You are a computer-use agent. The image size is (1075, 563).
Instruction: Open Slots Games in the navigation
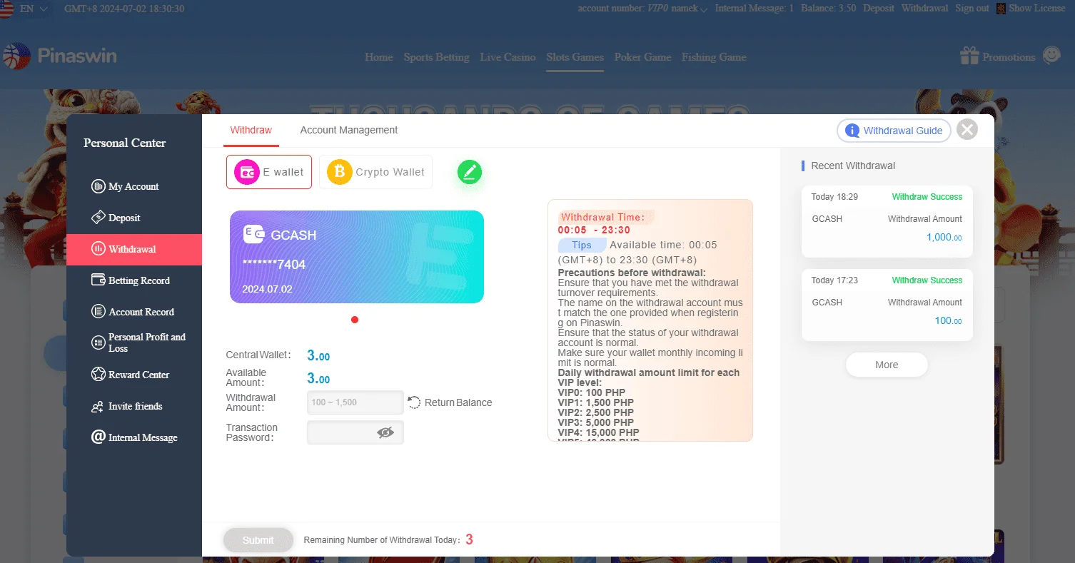click(575, 57)
